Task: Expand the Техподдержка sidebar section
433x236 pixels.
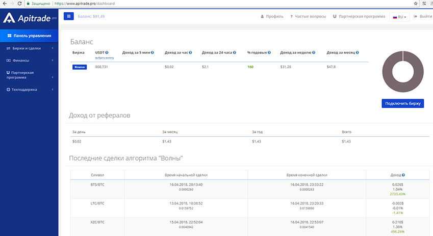Action: tap(29, 90)
